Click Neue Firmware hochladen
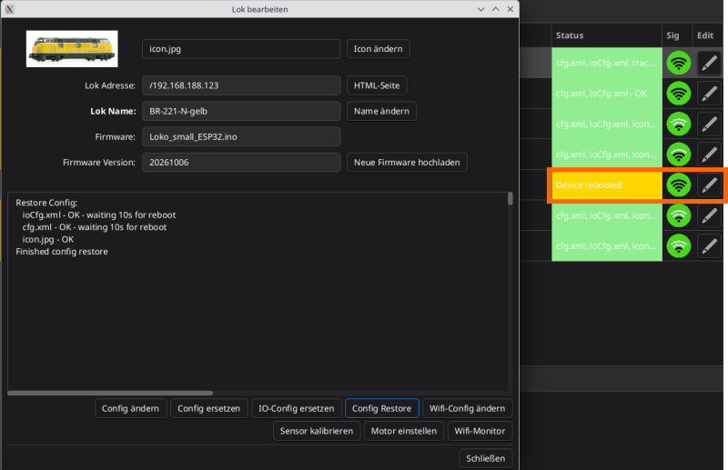728x470 pixels. (407, 163)
